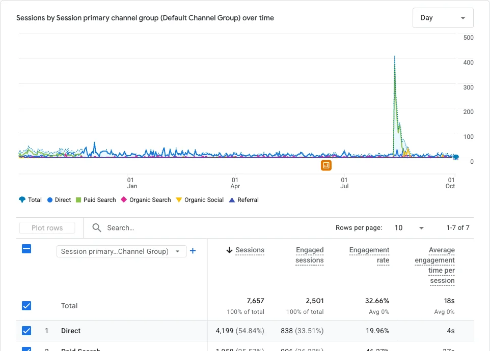Toggle the Referral legend triangle

(x=232, y=200)
